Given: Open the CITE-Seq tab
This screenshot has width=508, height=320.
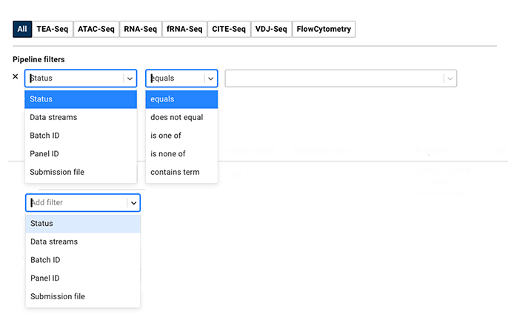Looking at the screenshot, I should coord(230,29).
